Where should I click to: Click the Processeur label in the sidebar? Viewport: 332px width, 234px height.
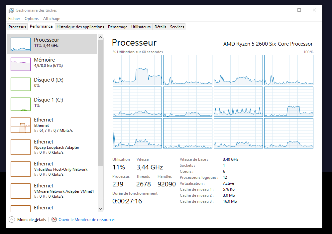pos(47,40)
